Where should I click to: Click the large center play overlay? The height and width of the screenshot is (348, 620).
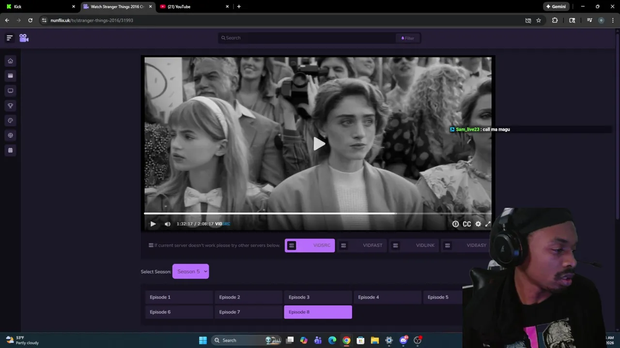[318, 144]
